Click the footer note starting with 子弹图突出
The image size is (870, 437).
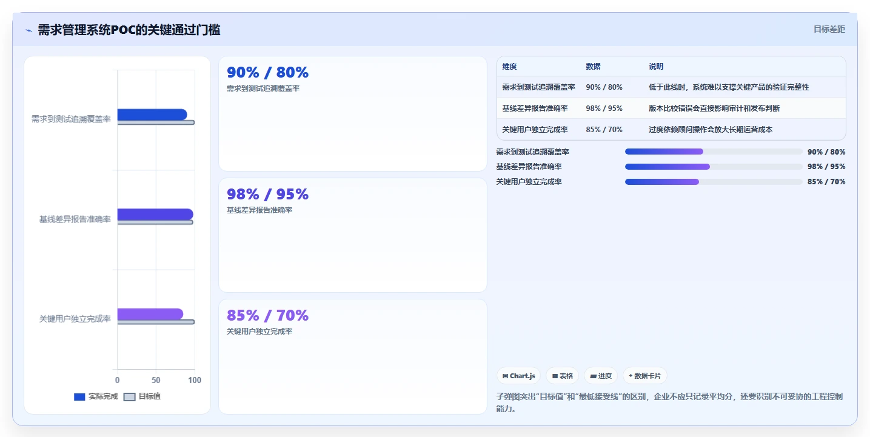click(669, 402)
